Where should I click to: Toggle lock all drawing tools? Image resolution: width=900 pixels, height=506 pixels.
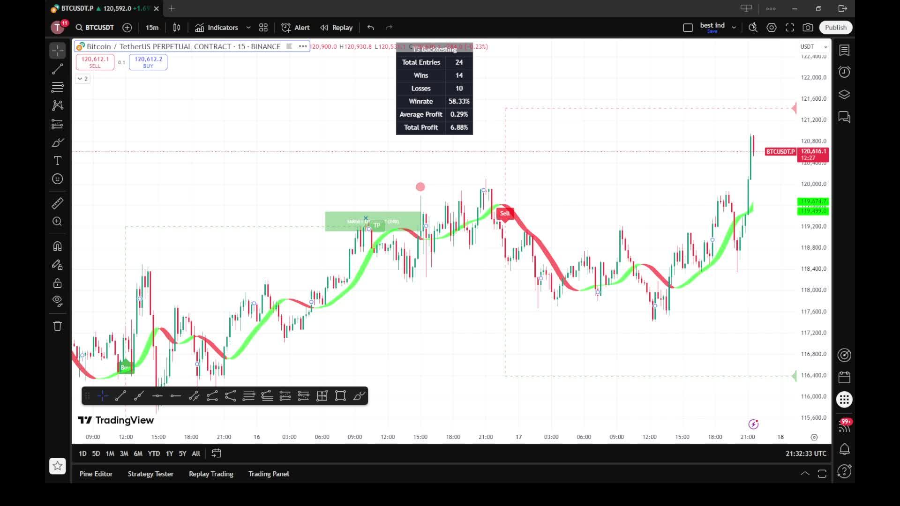tap(58, 283)
